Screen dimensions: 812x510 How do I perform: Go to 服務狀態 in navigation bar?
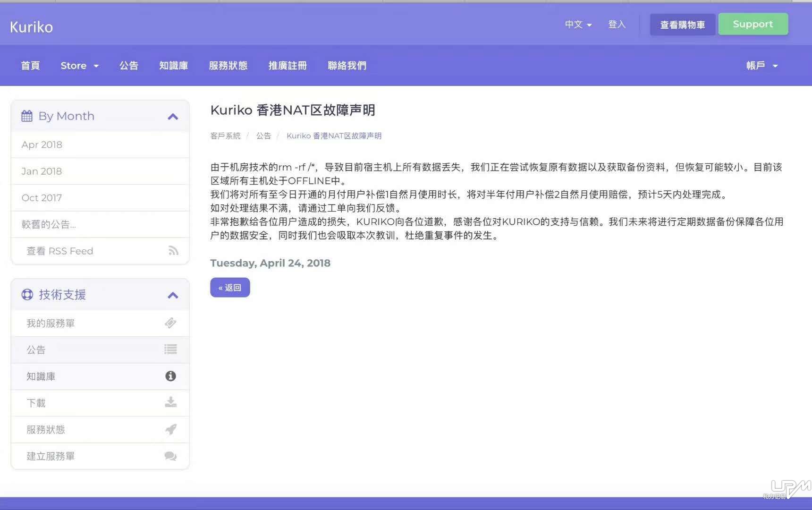pyautogui.click(x=228, y=66)
